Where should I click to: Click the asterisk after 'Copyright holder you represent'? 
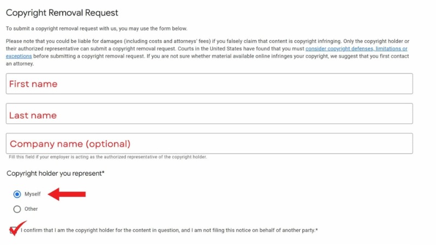[103, 173]
